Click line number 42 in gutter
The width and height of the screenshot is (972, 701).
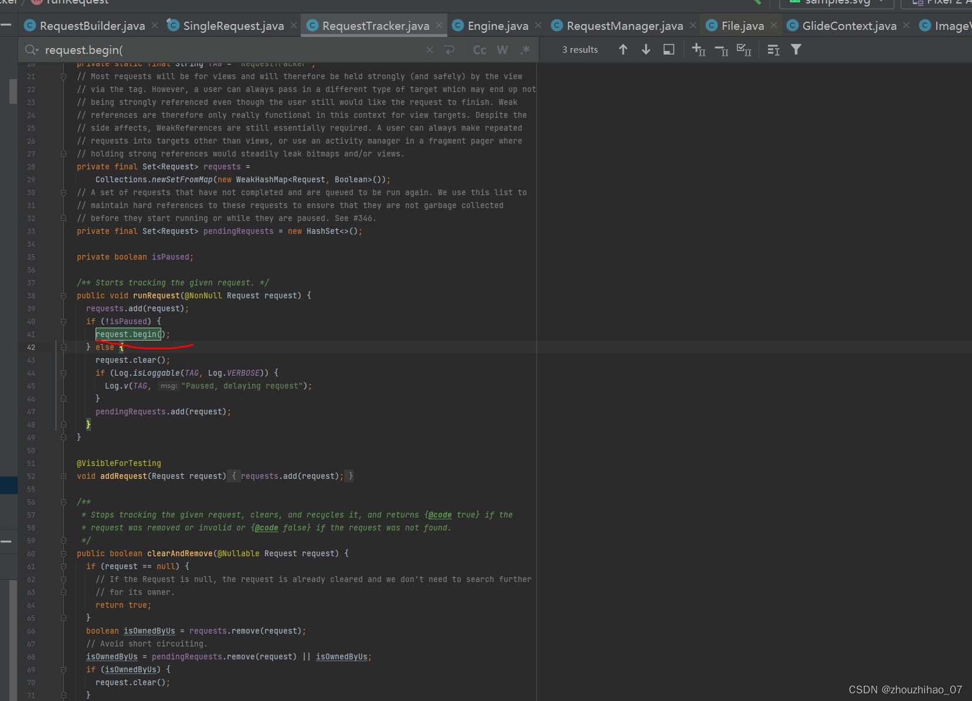[31, 348]
